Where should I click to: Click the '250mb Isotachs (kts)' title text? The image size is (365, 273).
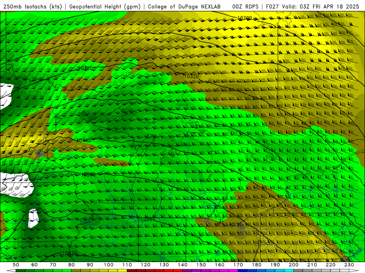coord(32,6)
